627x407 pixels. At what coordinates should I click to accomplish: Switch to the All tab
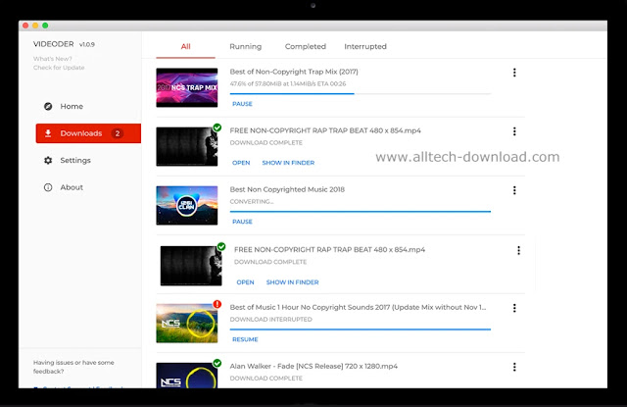(x=185, y=46)
